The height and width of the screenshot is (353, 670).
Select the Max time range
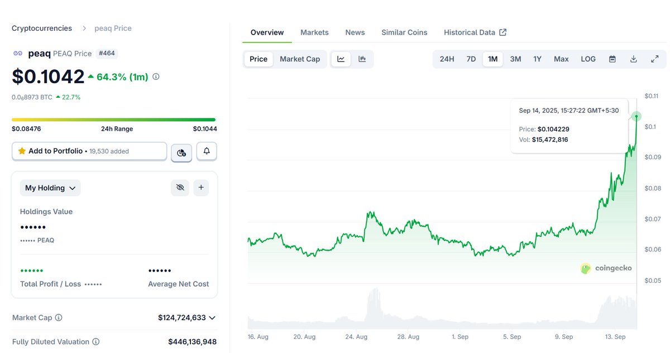coord(561,59)
